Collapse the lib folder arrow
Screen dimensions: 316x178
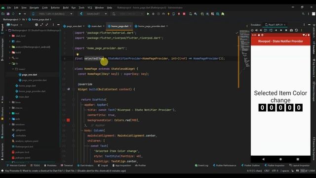(10, 63)
